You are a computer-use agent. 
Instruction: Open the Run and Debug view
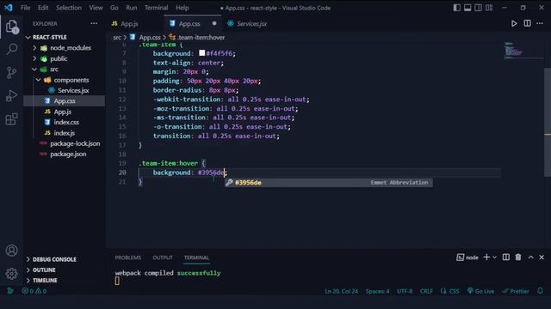(11, 95)
